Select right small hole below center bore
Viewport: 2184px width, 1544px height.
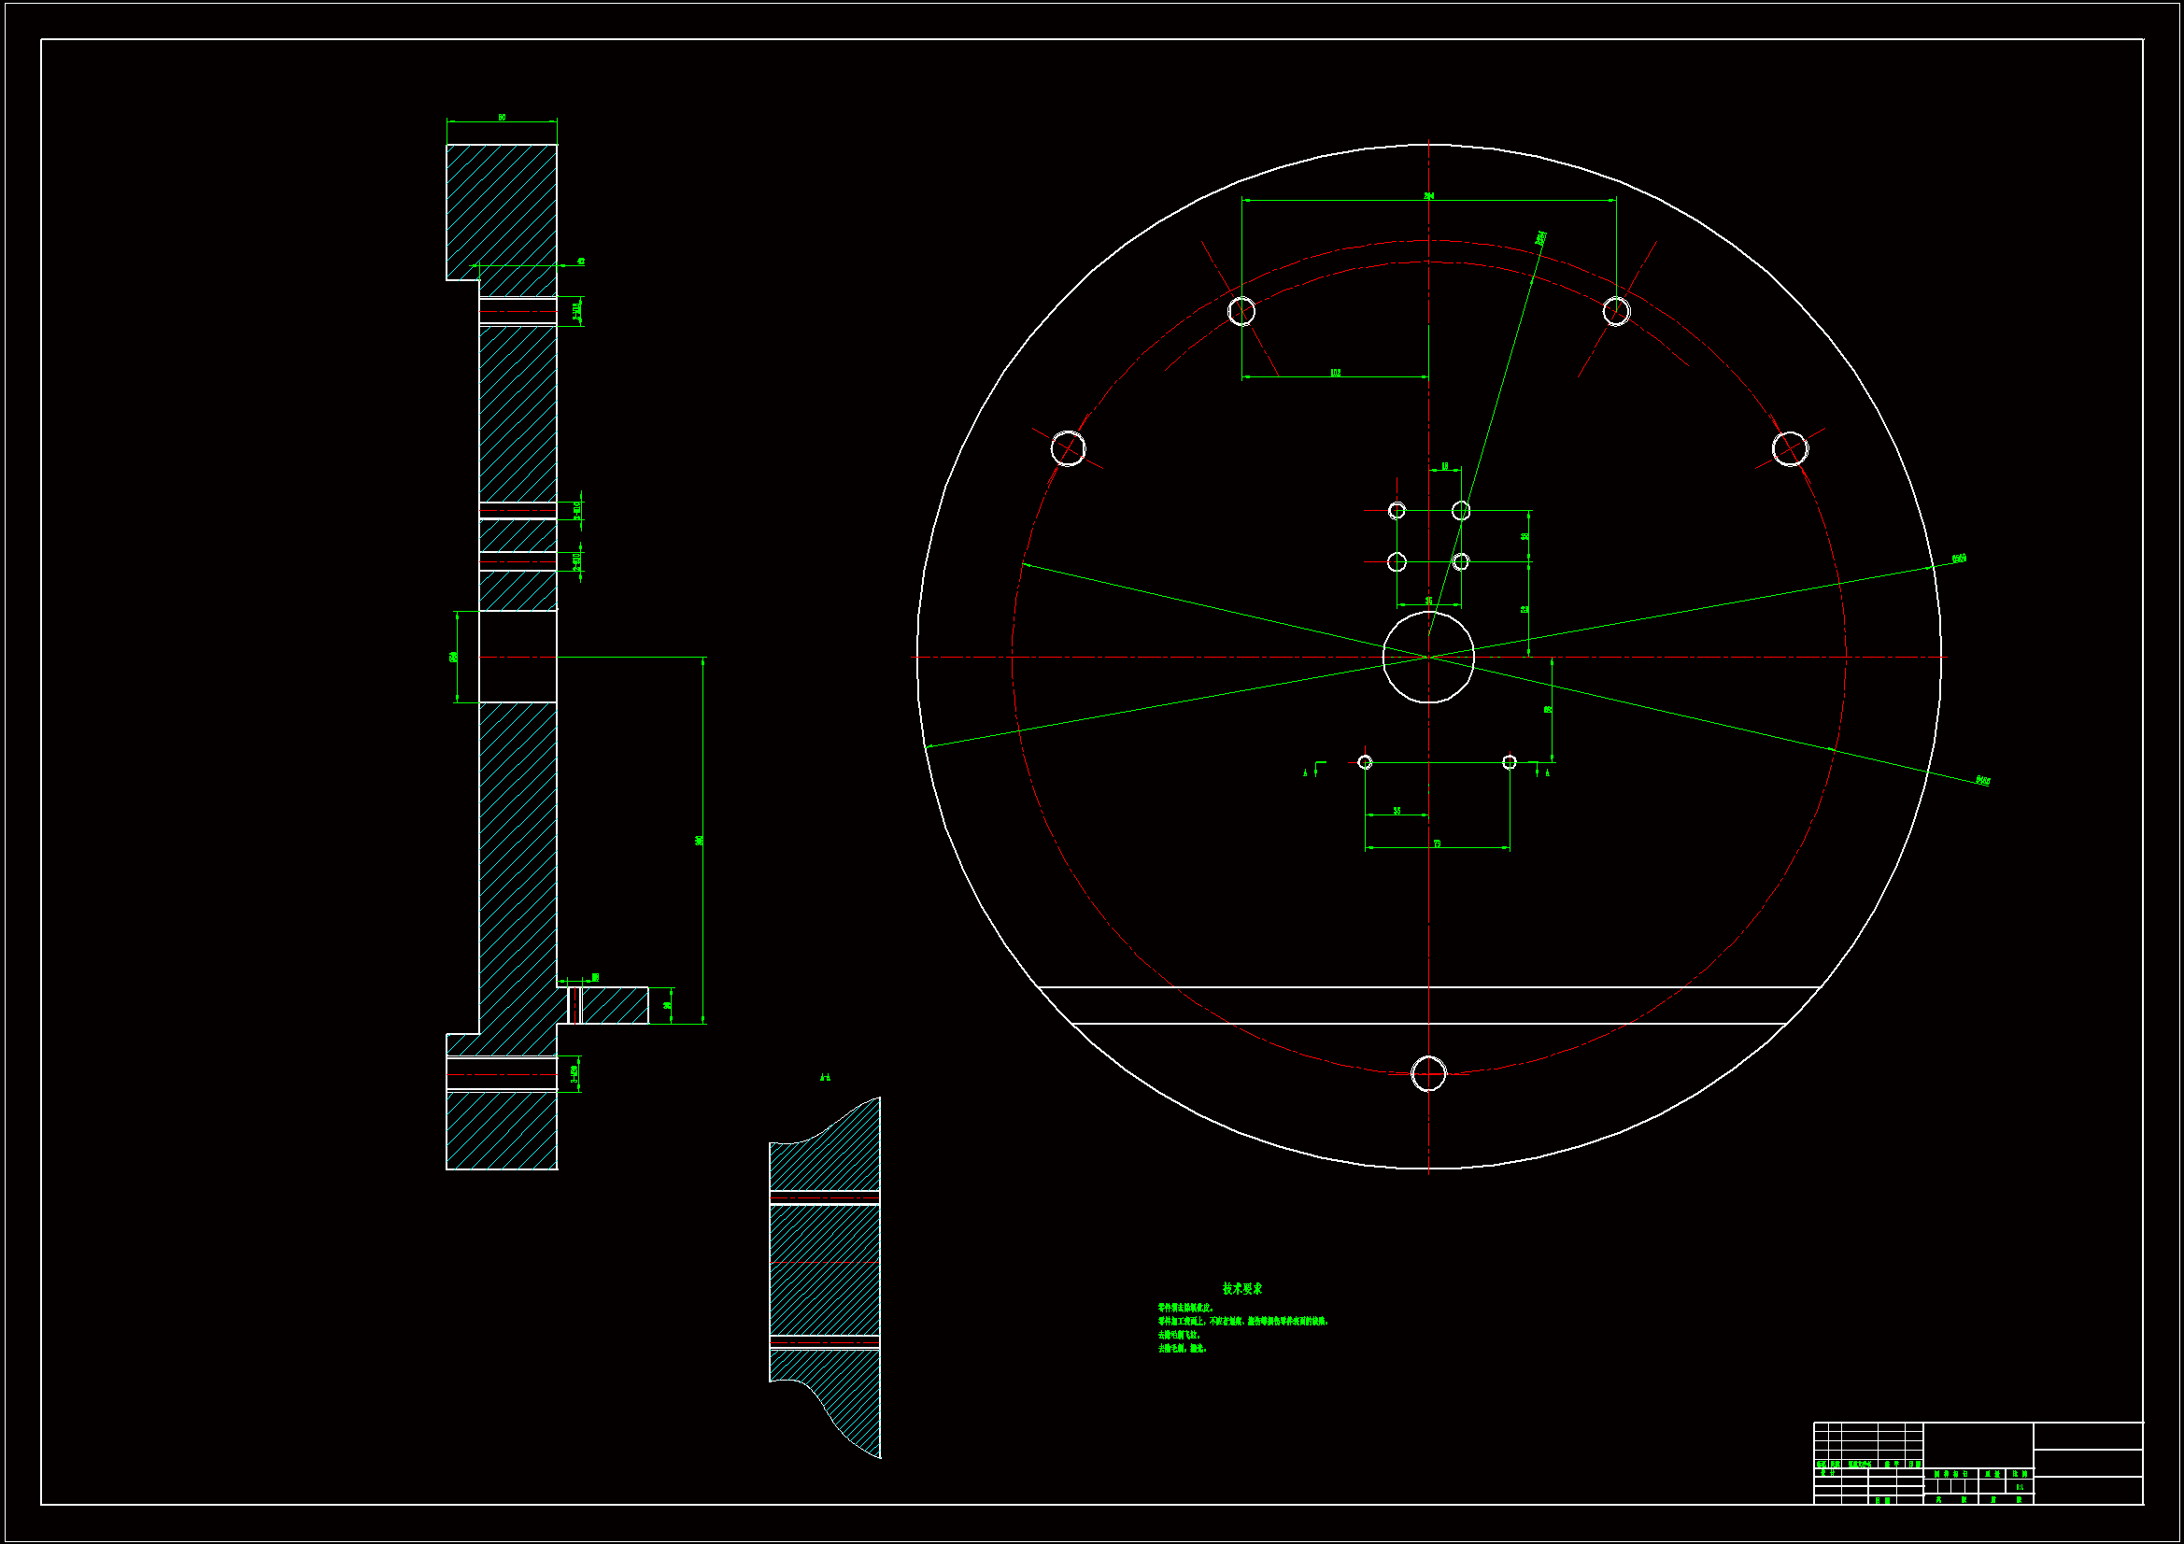point(1509,762)
